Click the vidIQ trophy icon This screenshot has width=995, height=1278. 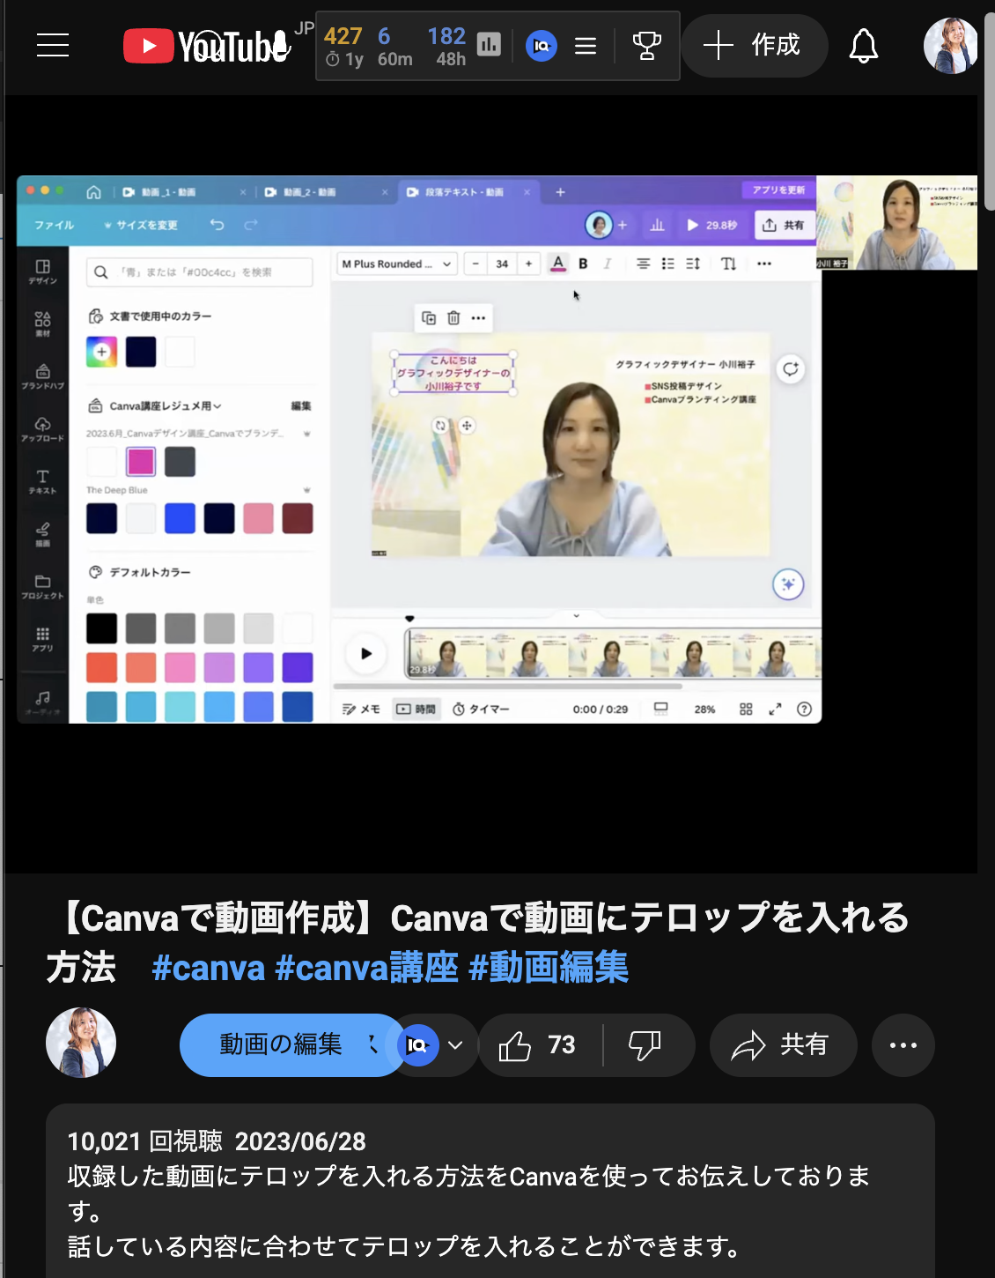point(646,45)
